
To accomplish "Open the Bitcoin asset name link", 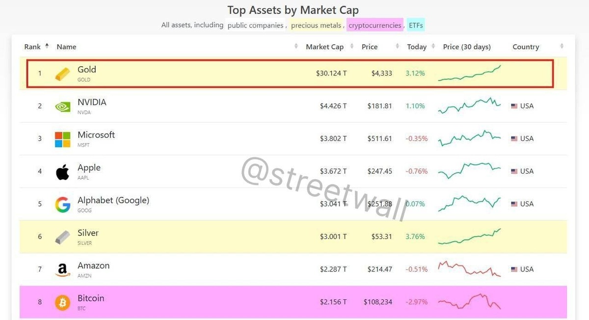I will coord(91,298).
